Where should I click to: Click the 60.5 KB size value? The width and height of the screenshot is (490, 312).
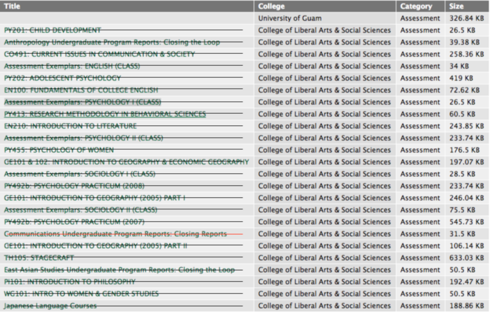pyautogui.click(x=462, y=114)
